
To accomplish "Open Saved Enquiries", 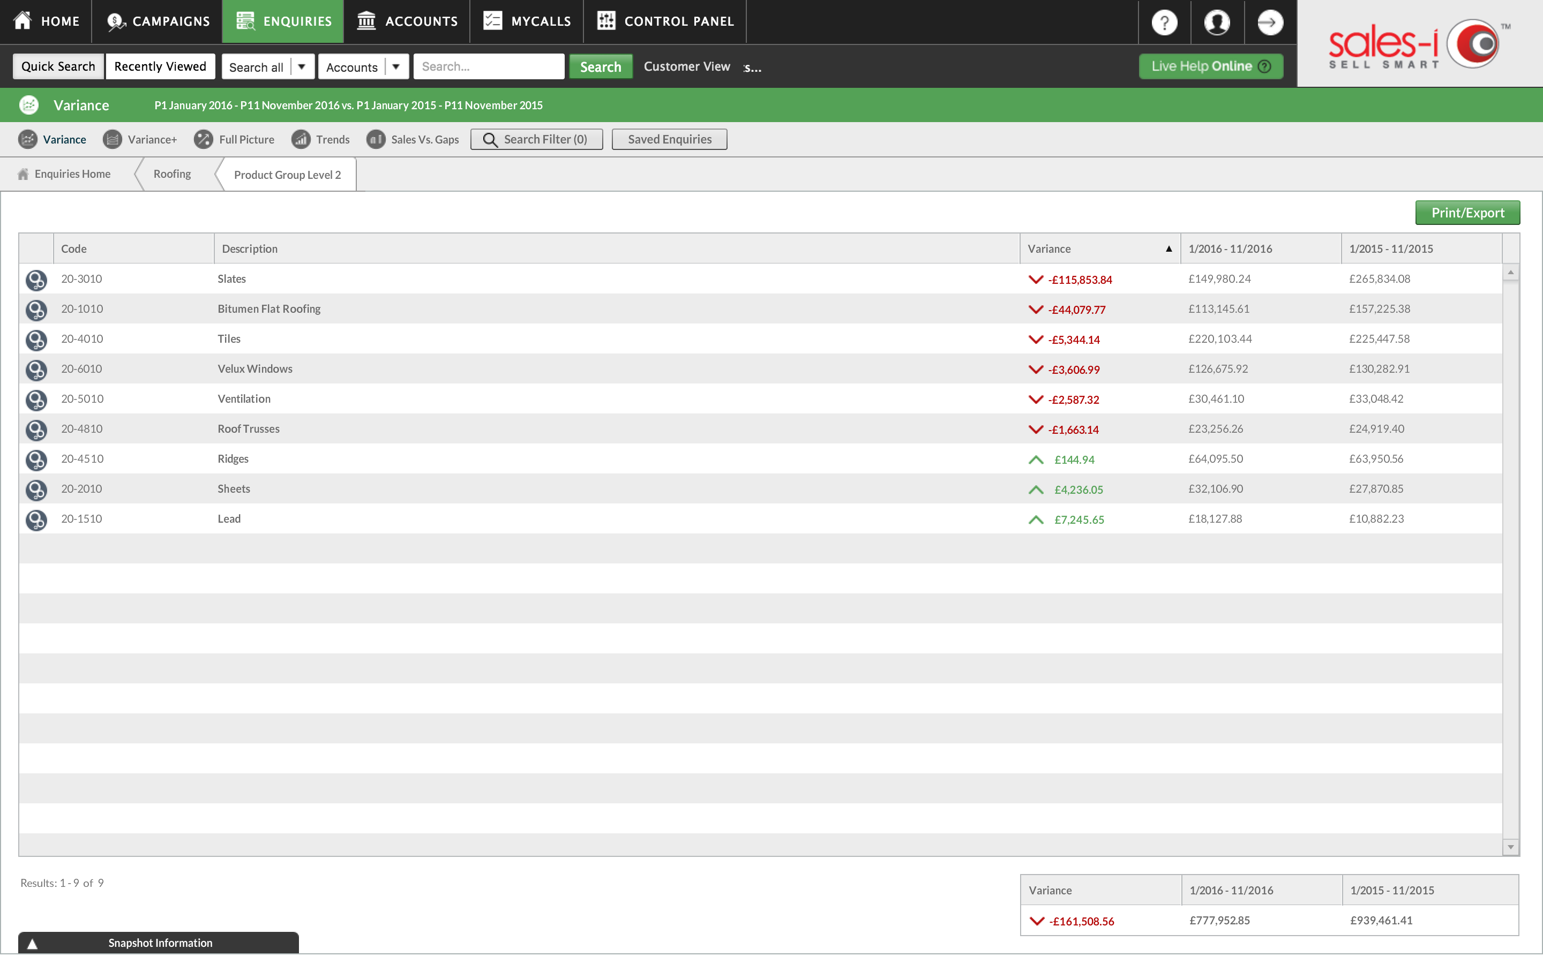I will 669,140.
